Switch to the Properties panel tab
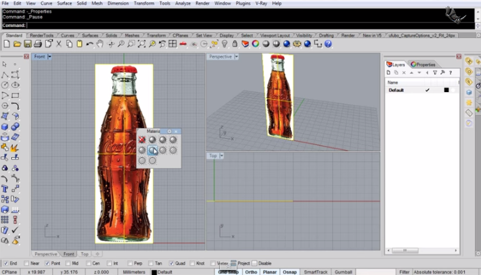The image size is (481, 275). pyautogui.click(x=423, y=64)
